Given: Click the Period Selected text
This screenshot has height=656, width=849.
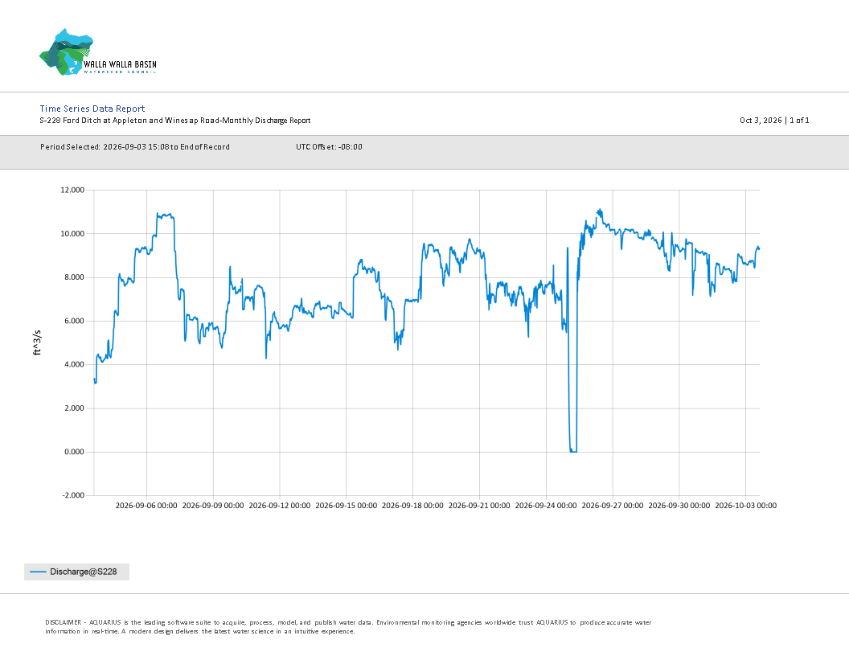Looking at the screenshot, I should point(135,146).
